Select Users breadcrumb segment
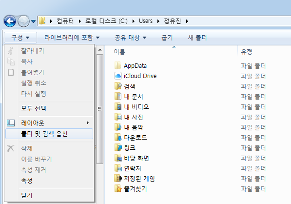291x204 pixels. pyautogui.click(x=146, y=21)
